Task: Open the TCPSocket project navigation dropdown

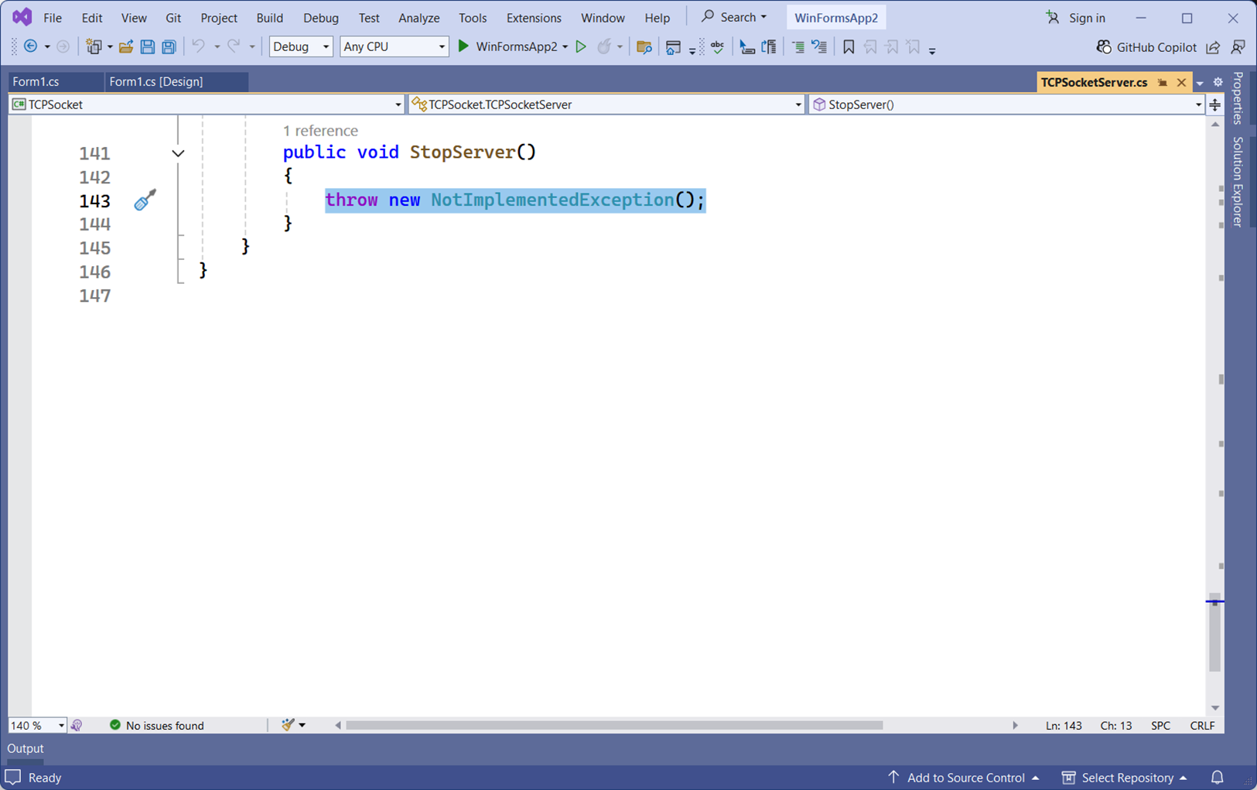Action: pyautogui.click(x=207, y=104)
